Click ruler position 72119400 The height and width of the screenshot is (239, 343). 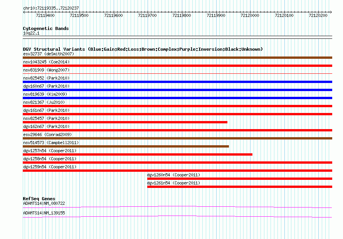pos(45,15)
